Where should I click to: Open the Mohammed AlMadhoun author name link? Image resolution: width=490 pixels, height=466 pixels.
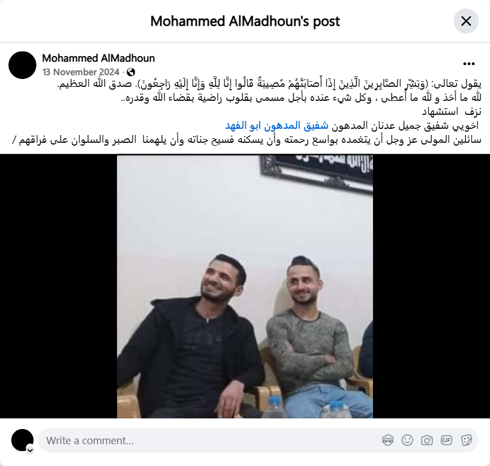click(x=99, y=58)
